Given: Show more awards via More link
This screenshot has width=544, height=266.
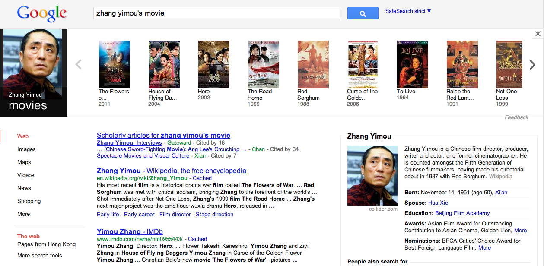Looking at the screenshot, I should [x=520, y=230].
